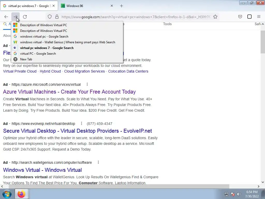This screenshot has height=199, width=265.
Task: Open a new tab with plus button
Action: (122, 6)
